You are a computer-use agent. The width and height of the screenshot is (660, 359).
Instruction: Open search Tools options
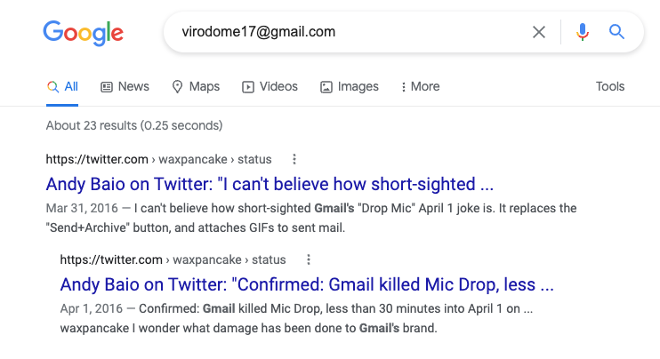click(610, 86)
